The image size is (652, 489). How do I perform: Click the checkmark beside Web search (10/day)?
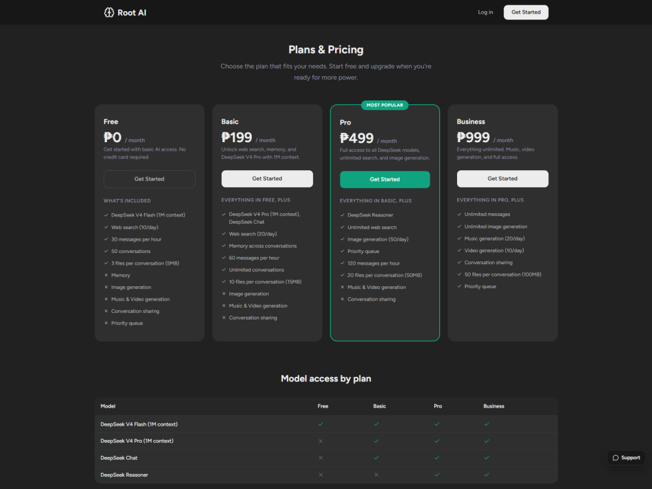tap(106, 227)
